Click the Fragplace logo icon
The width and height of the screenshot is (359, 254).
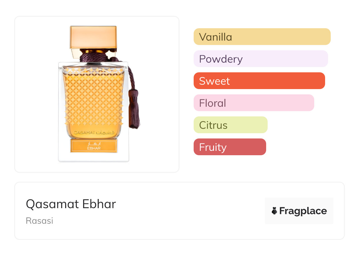(x=275, y=211)
